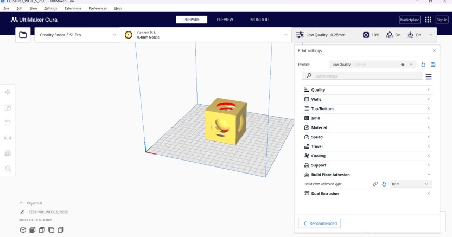Select the Scale tool in left toolbar

tap(8, 107)
